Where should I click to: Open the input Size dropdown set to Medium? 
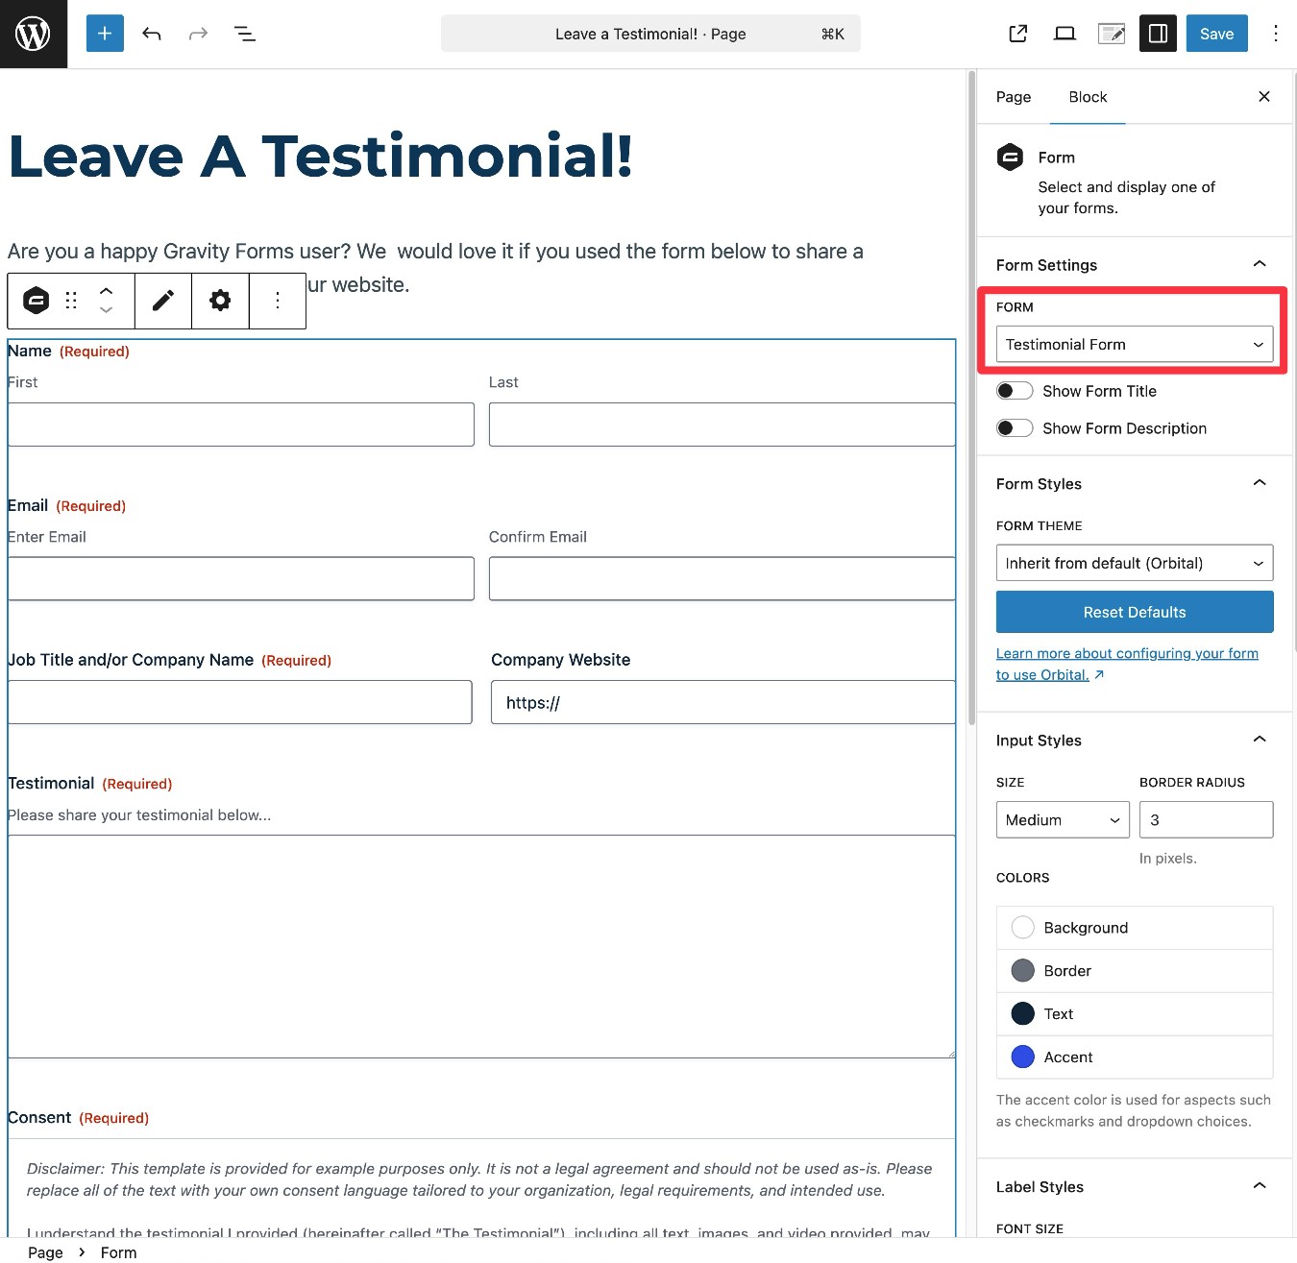click(x=1062, y=819)
